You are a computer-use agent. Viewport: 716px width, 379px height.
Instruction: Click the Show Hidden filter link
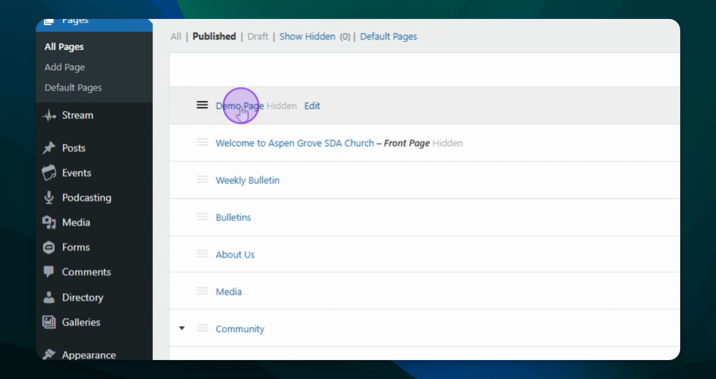(x=307, y=36)
